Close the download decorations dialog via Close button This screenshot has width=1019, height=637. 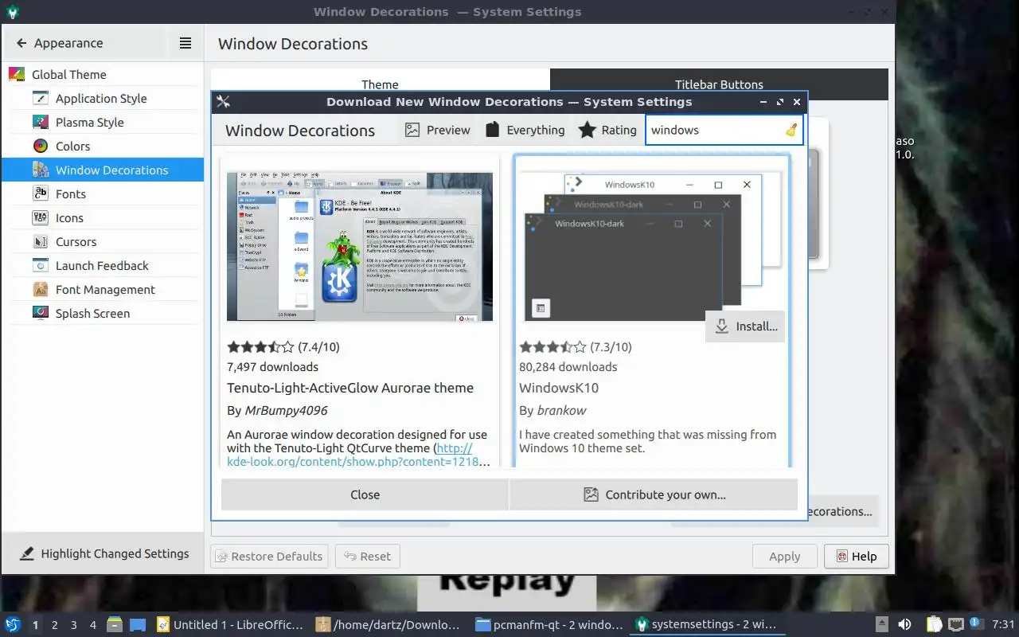click(x=365, y=494)
